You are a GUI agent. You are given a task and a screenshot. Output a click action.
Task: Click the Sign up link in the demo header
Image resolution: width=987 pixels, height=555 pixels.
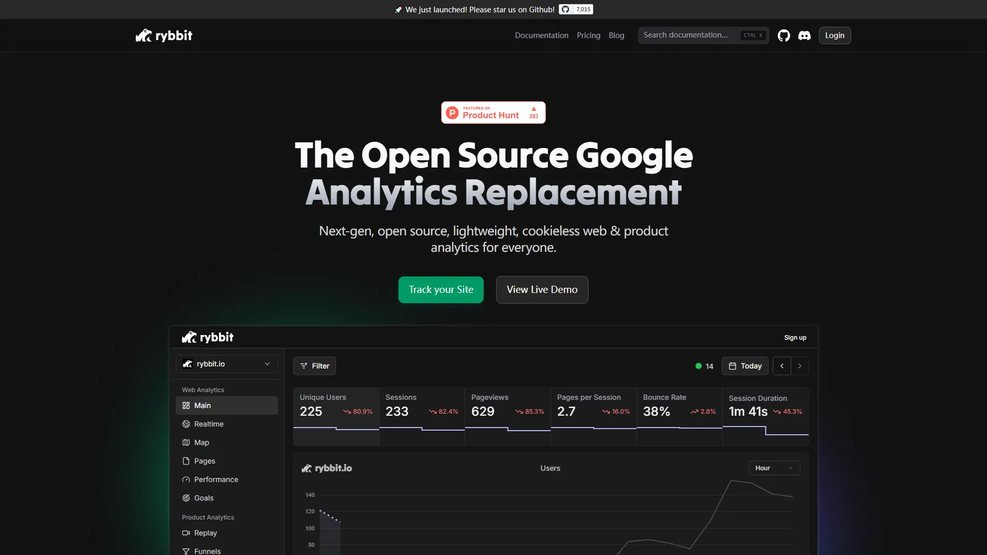point(795,337)
